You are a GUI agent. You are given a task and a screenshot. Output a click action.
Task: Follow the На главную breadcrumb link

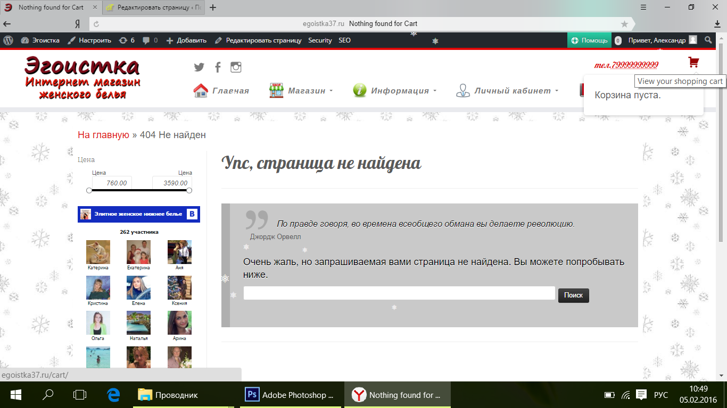[x=103, y=135]
